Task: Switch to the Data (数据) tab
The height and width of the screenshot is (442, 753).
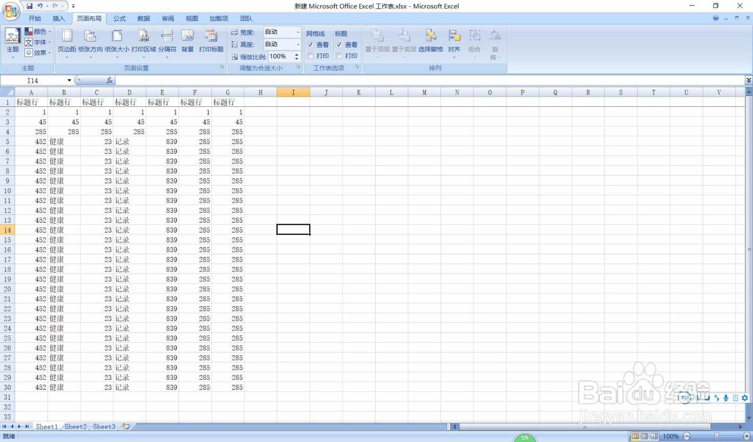Action: click(144, 18)
